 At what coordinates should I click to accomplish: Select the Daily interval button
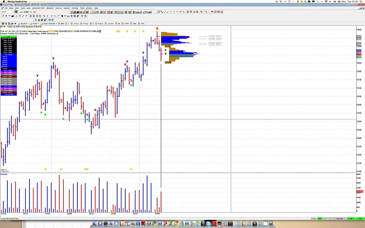tap(133, 23)
